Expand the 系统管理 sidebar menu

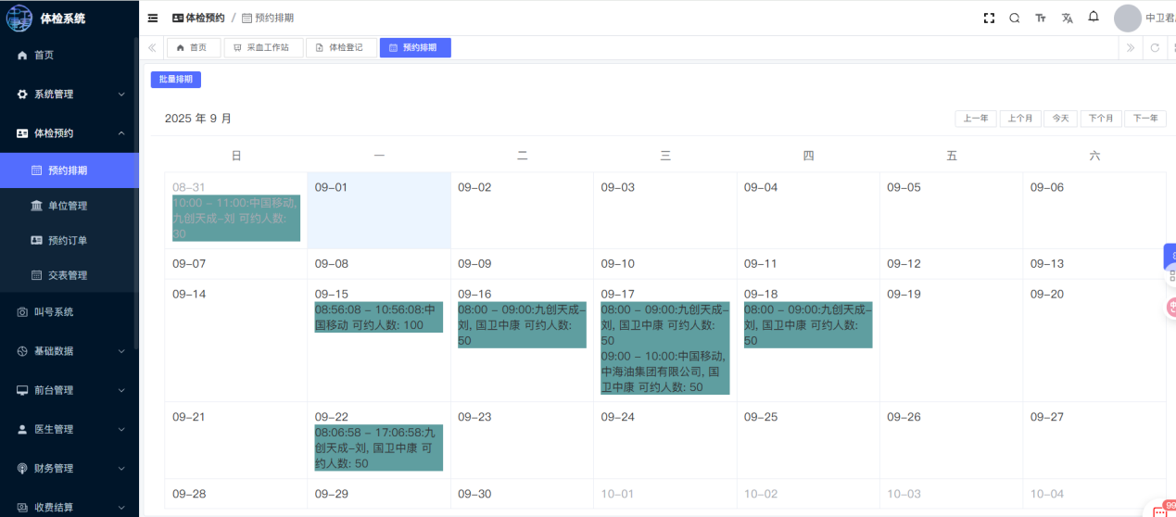70,94
